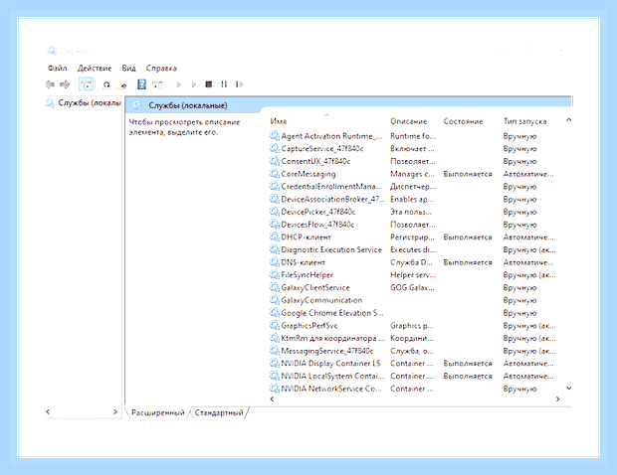Image resolution: width=617 pixels, height=475 pixels.
Task: Click the gear icon beside NVIDIA NetworkService Container
Action: pos(275,389)
